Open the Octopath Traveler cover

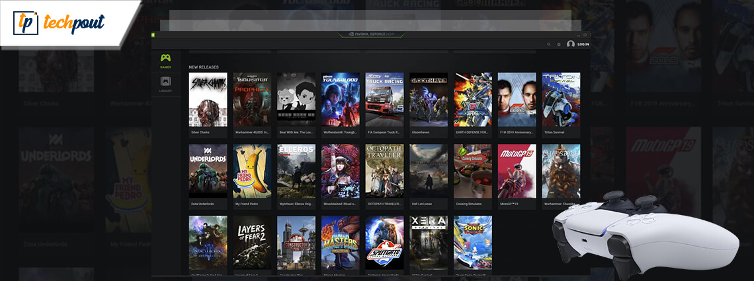coord(384,171)
